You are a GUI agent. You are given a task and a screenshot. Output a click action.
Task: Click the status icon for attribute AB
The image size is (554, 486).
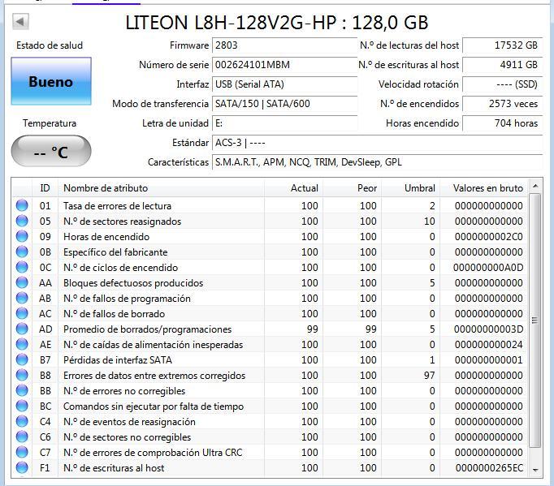tap(22, 298)
